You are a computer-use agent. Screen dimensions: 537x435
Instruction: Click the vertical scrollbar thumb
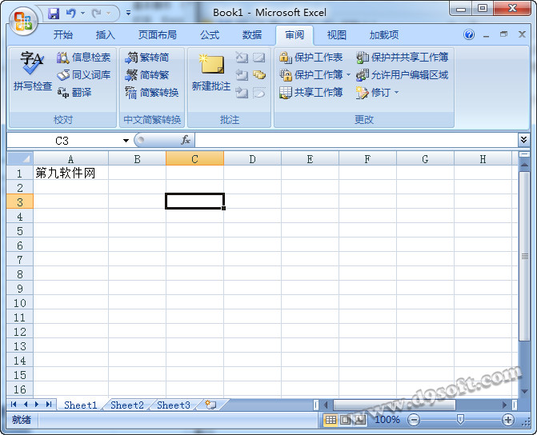click(525, 256)
